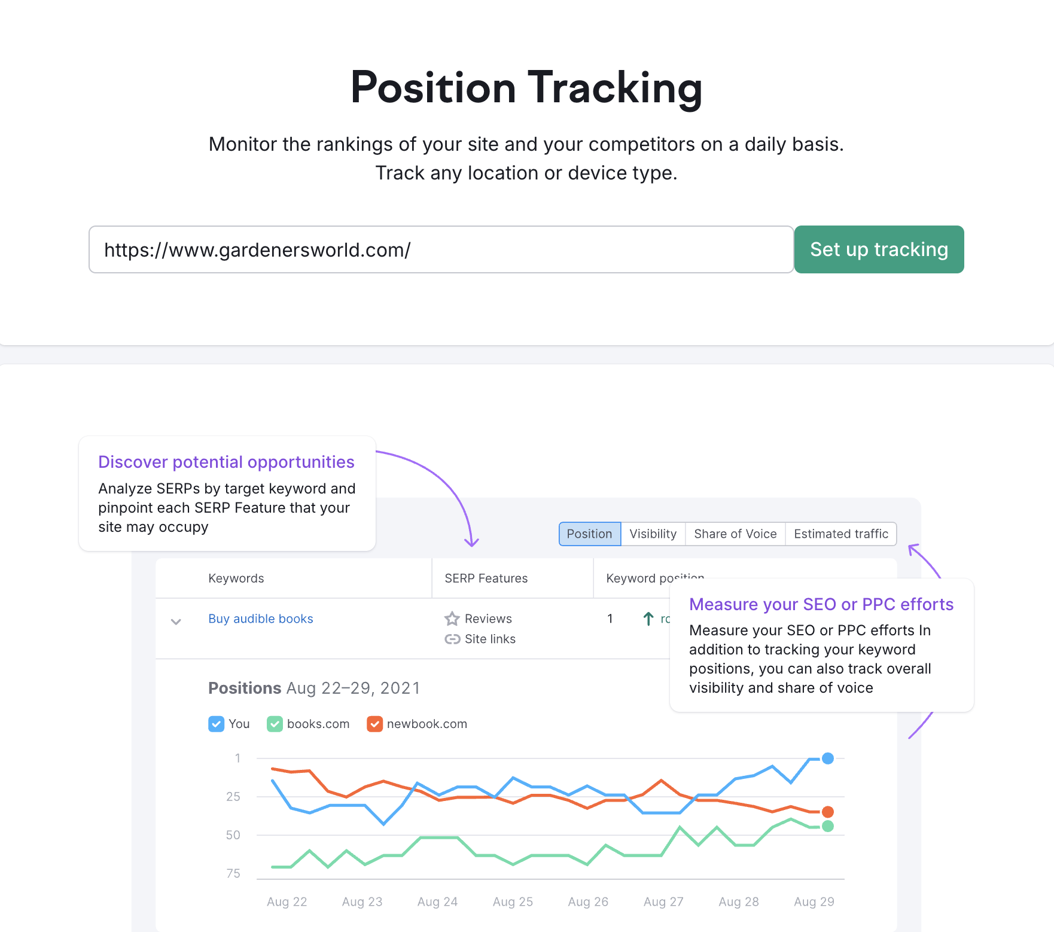Screen dimensions: 1054x932
Task: Click the Reviews star icon
Action: tap(452, 619)
